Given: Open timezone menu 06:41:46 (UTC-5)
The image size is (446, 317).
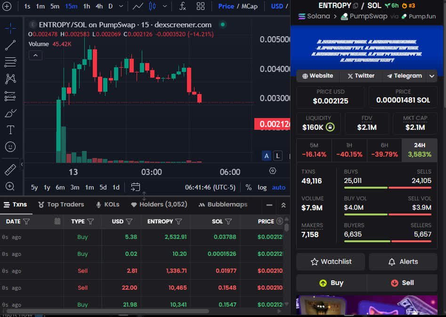Looking at the screenshot, I should pyautogui.click(x=210, y=187).
